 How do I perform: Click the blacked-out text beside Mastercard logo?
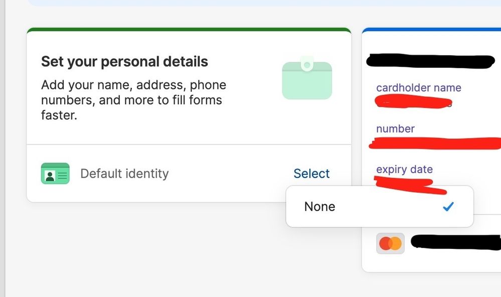456,242
